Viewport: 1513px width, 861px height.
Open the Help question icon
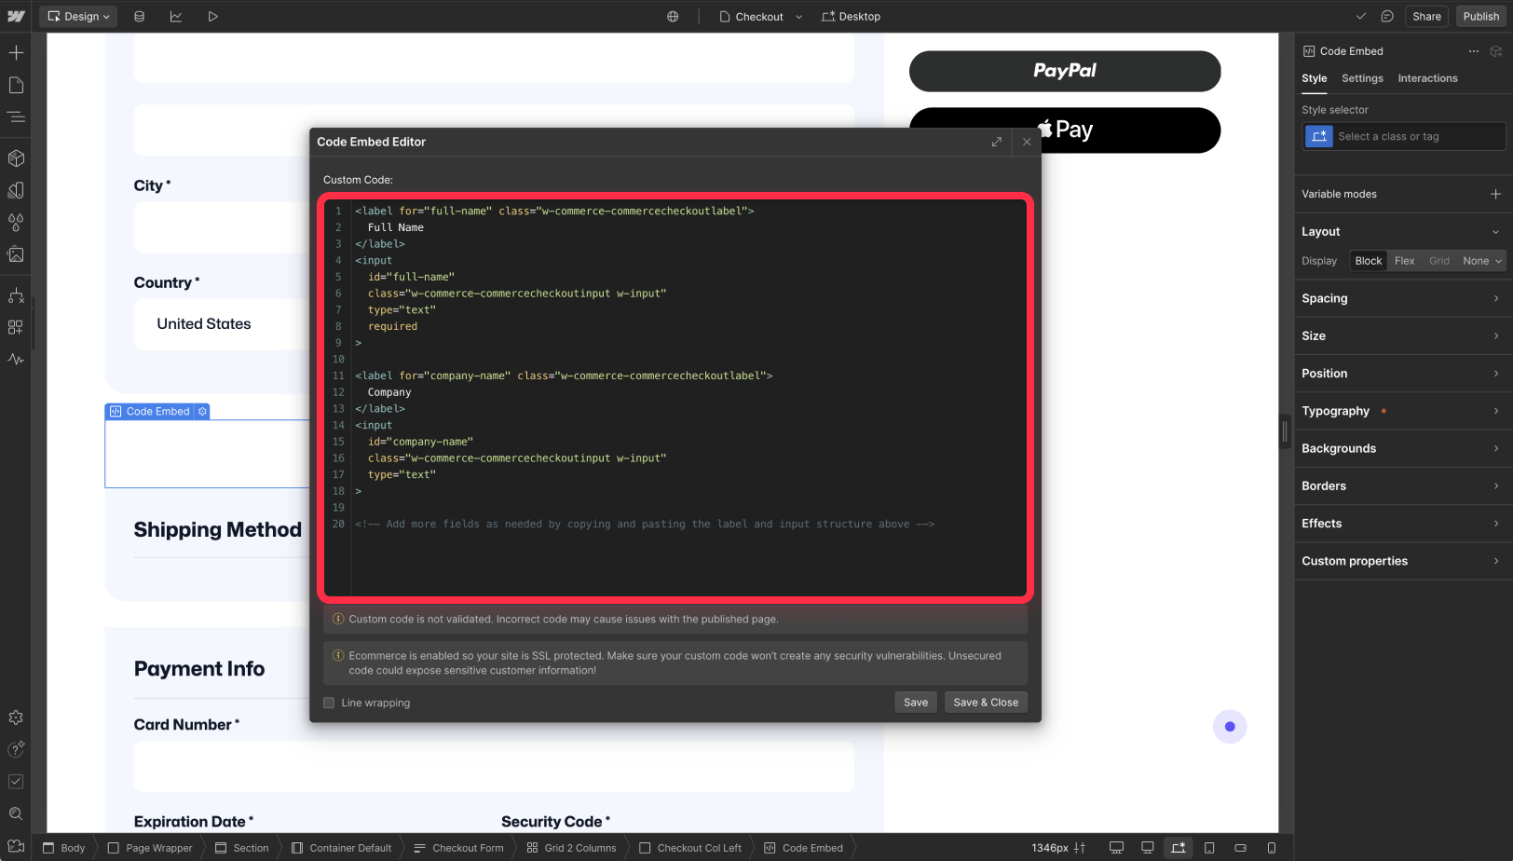[x=16, y=749]
